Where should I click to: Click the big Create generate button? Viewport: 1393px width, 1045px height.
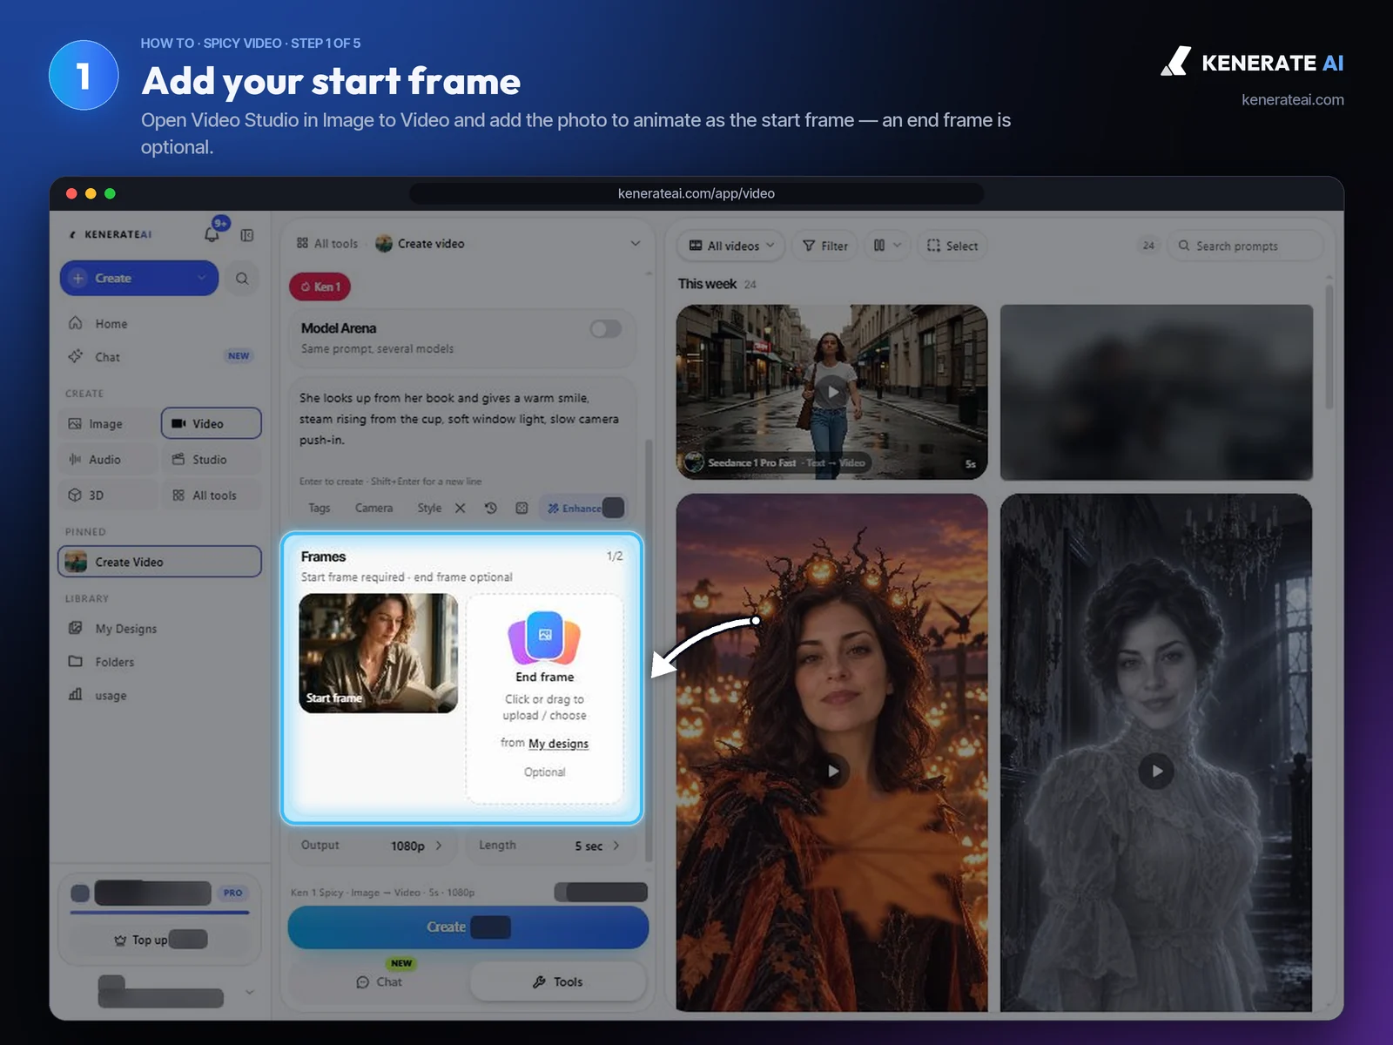pos(468,927)
